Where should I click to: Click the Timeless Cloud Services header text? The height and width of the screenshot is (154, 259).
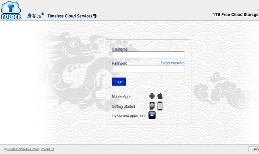(x=70, y=16)
